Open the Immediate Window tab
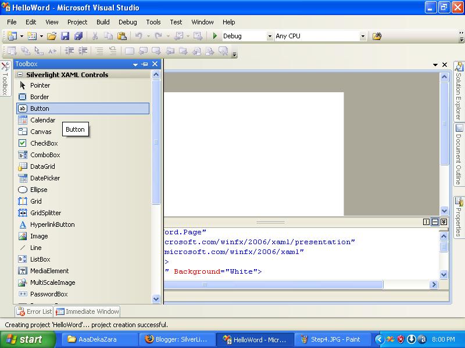Screen dimensions: 465x348 [87, 311]
